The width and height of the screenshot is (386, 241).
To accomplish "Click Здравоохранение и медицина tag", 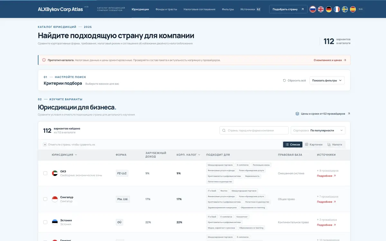I will tap(222, 208).
